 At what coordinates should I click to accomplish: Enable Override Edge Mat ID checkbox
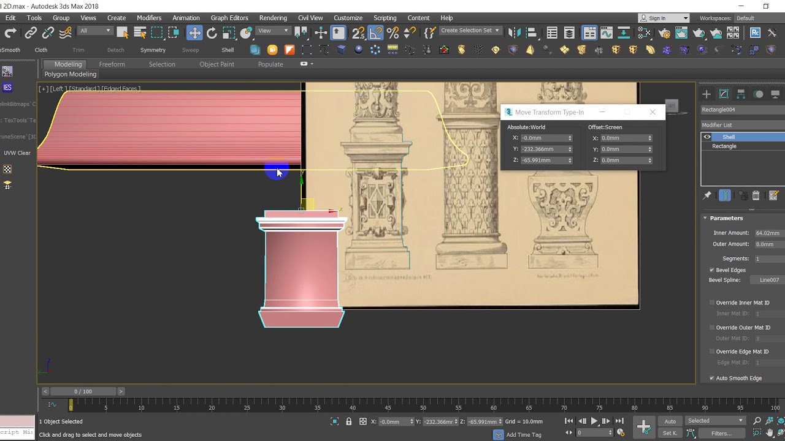point(712,352)
